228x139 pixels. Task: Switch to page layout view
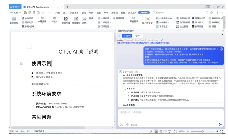point(156,131)
